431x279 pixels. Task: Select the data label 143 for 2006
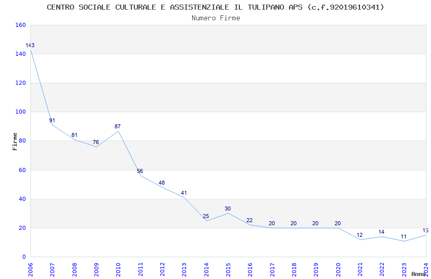point(30,45)
